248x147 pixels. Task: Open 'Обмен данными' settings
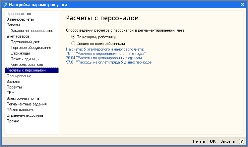21,110
